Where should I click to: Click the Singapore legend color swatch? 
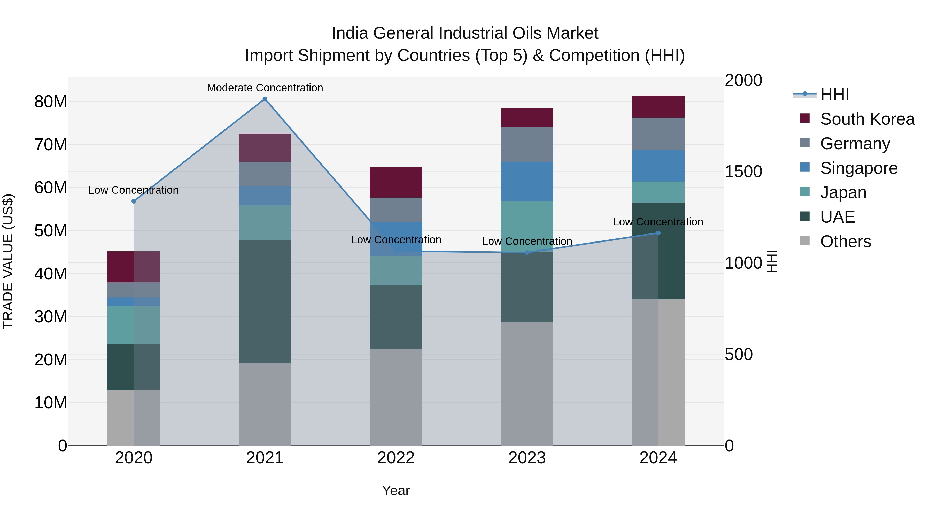[805, 167]
